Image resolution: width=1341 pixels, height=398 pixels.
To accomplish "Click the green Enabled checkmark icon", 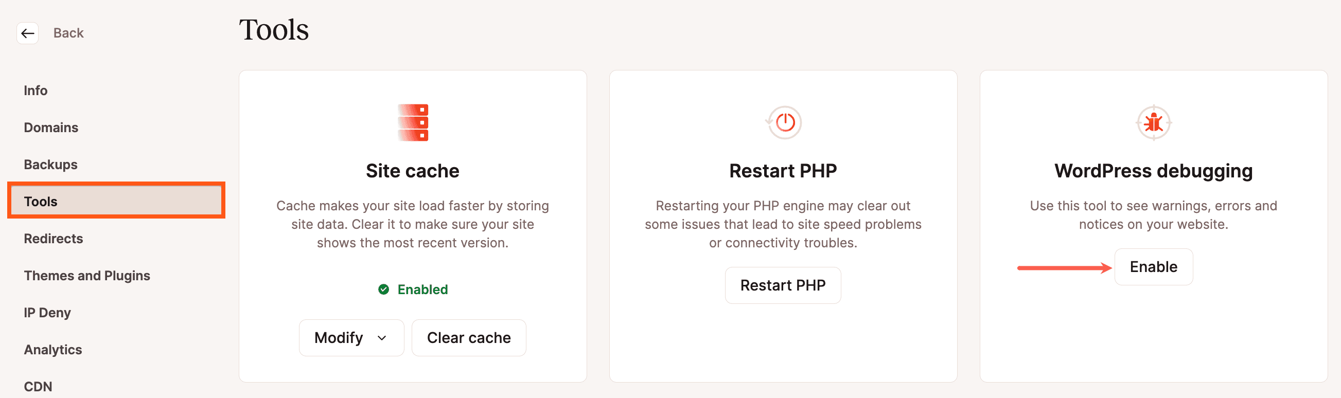I will click(384, 290).
